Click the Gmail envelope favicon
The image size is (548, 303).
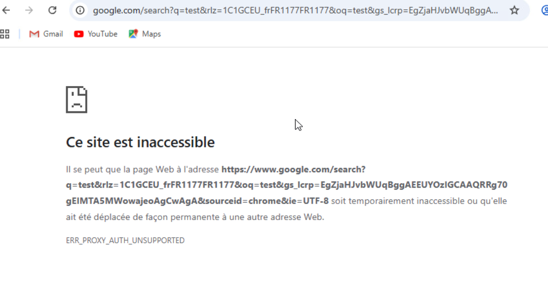(x=34, y=34)
